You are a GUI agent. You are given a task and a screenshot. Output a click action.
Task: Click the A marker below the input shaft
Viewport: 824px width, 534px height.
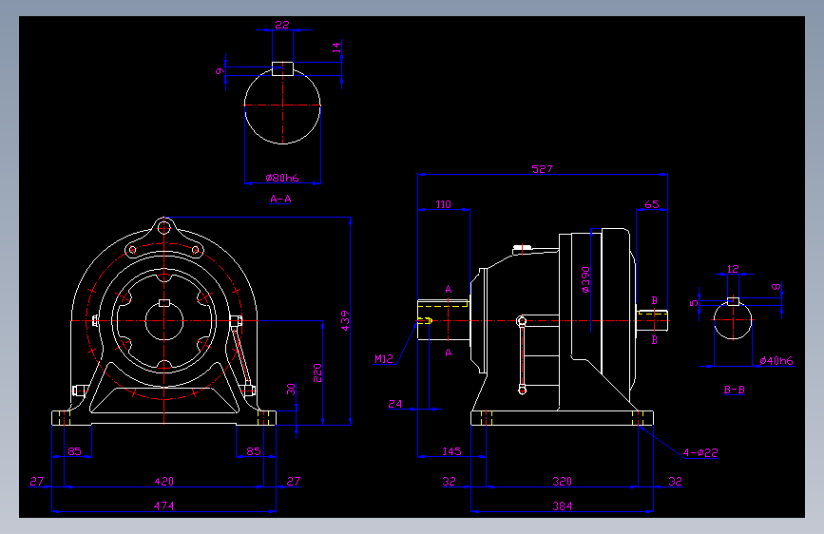(x=449, y=353)
